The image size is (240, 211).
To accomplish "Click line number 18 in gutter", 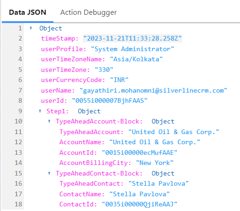I will [18, 204].
